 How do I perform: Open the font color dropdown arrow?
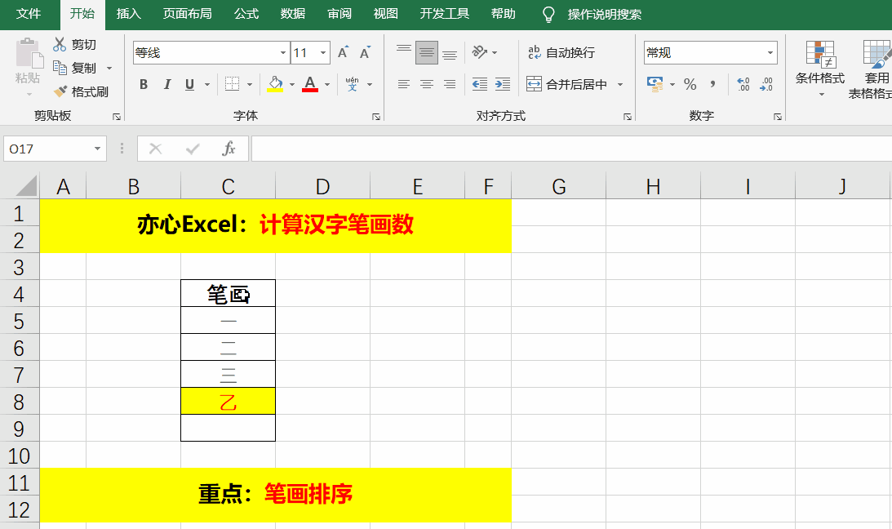[327, 84]
